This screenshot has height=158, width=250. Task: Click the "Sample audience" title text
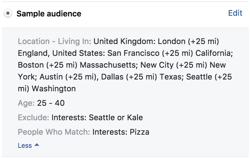click(x=49, y=14)
